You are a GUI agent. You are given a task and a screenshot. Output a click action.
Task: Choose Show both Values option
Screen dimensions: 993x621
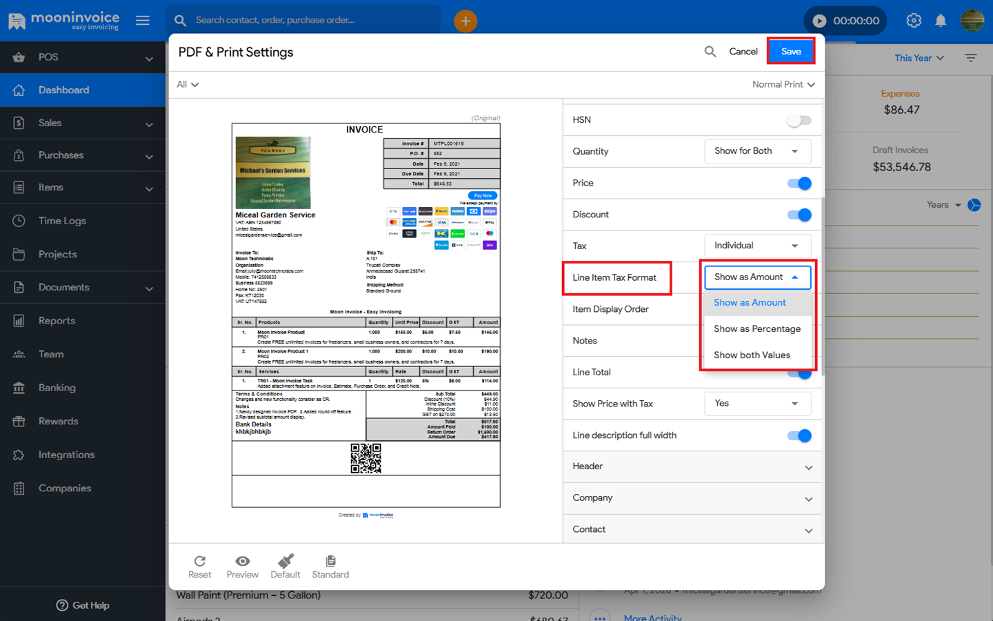click(752, 355)
